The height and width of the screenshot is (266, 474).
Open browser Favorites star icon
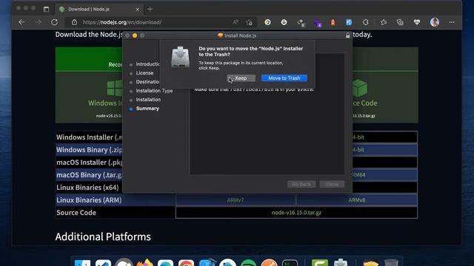click(x=384, y=22)
